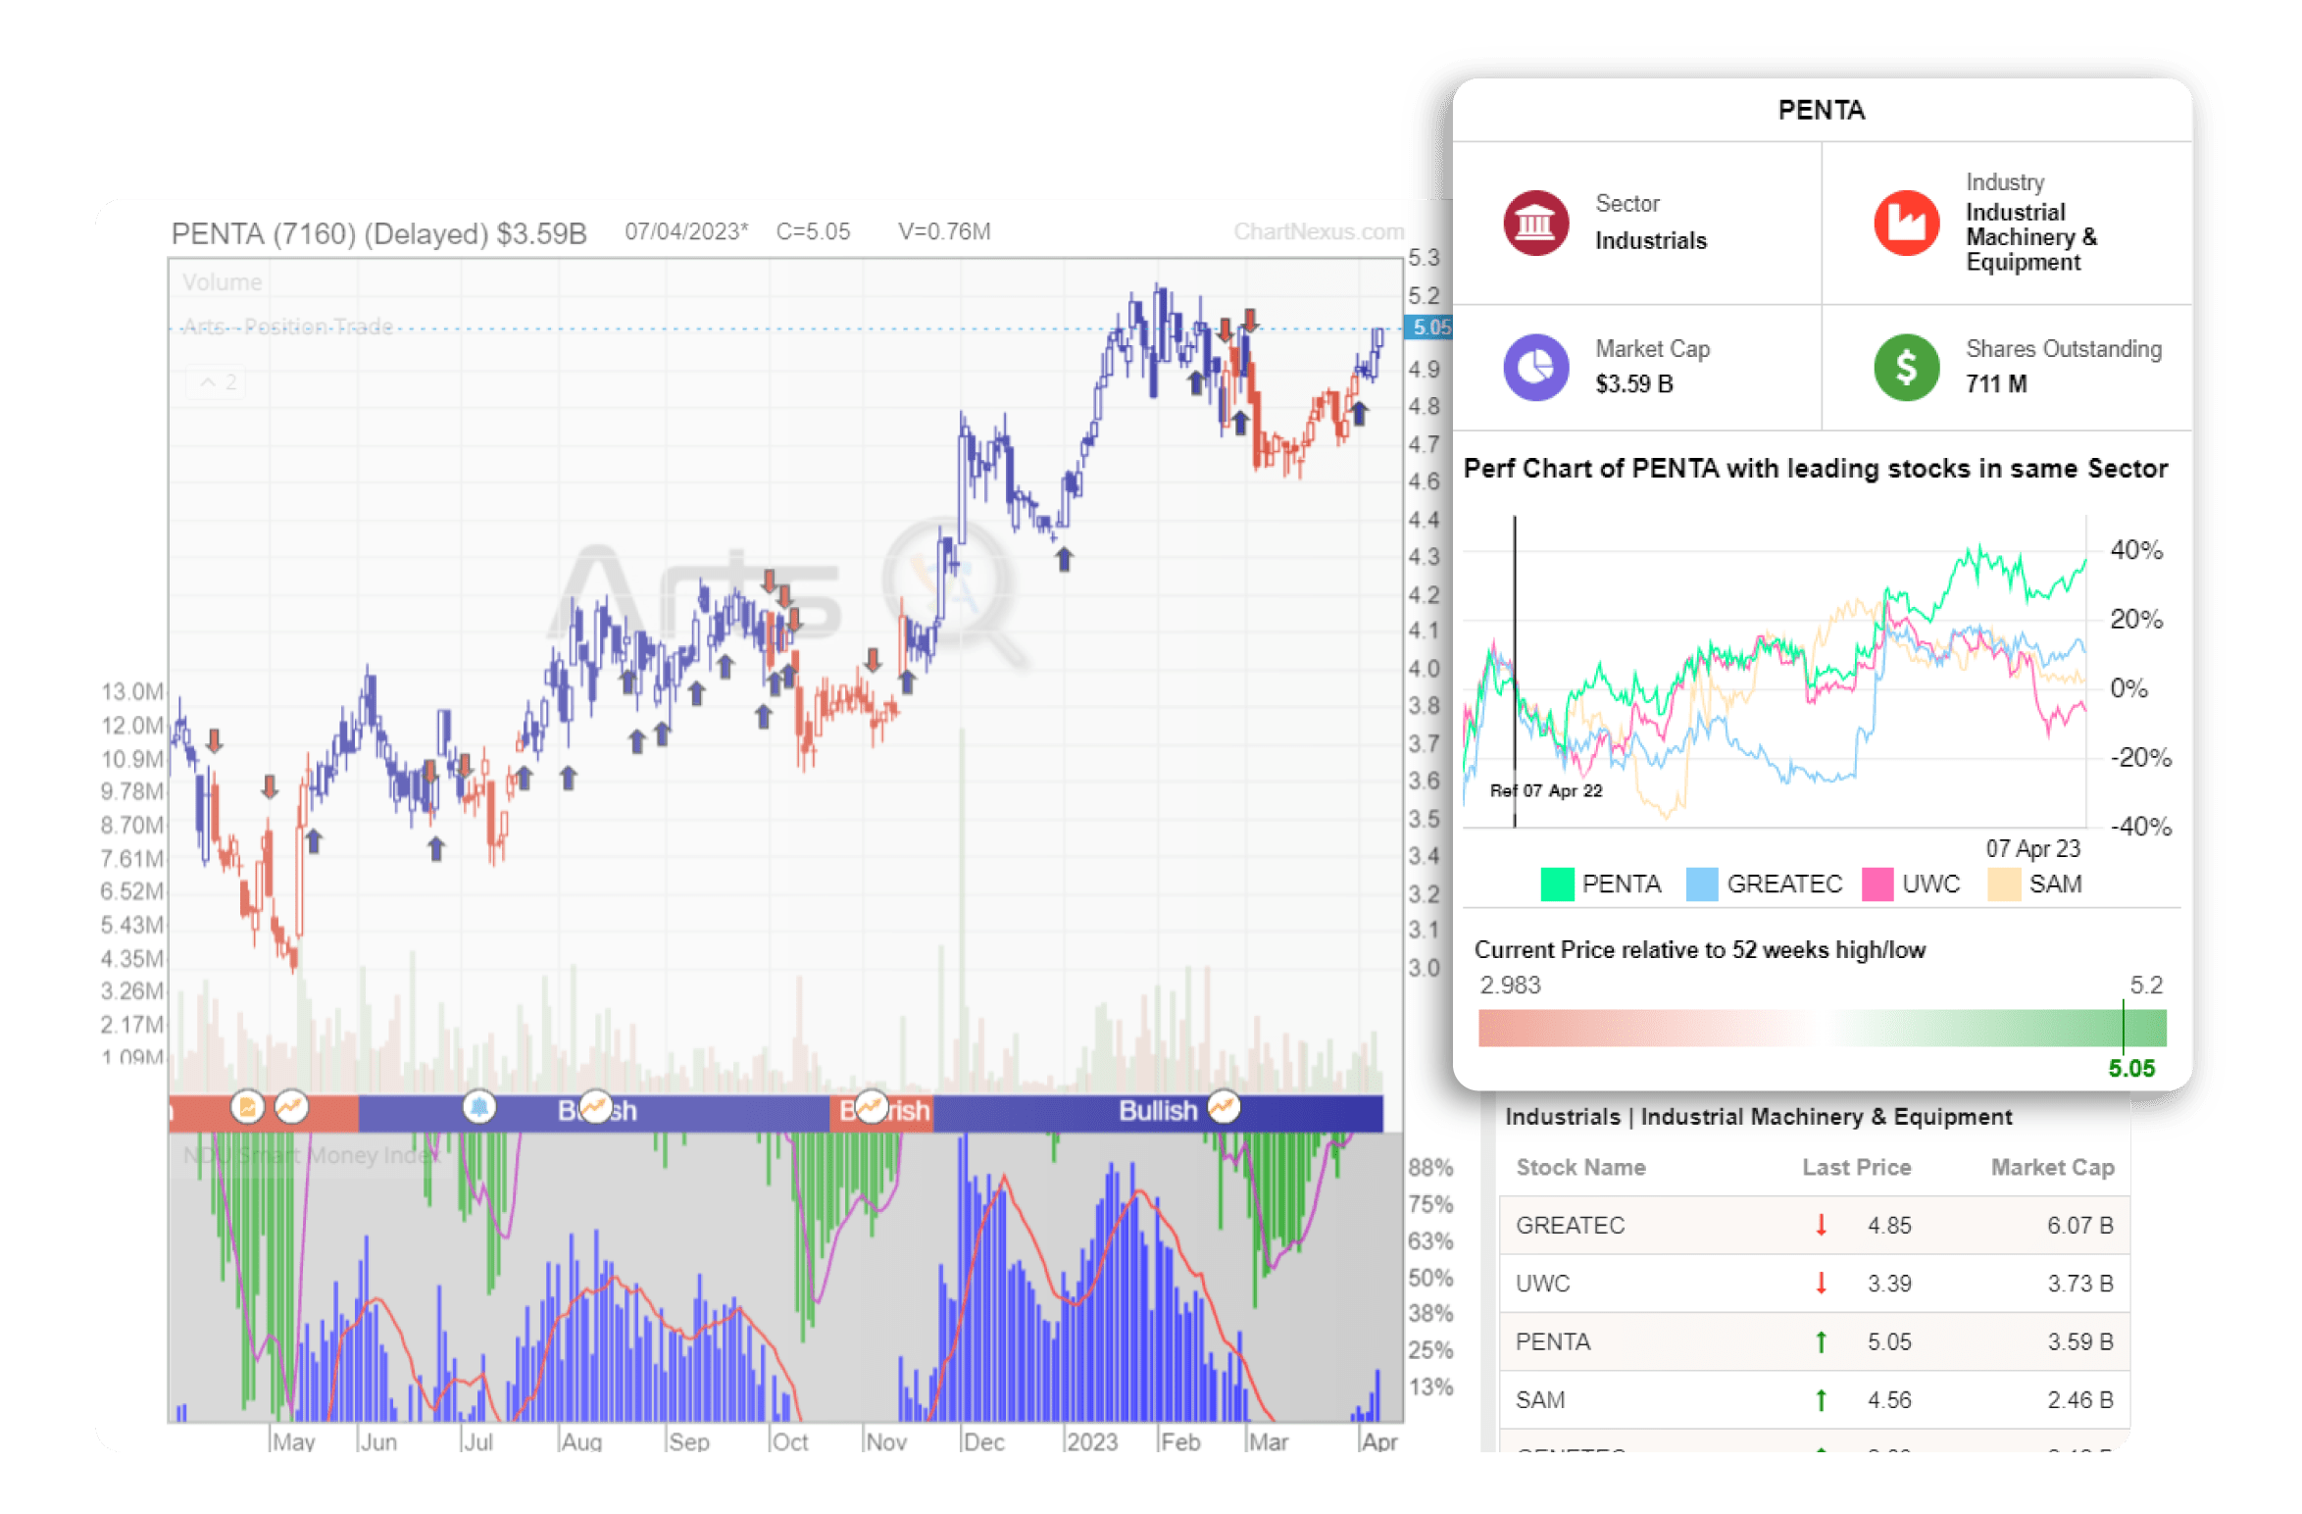Click the '3.73 B' market cap cell
The height and width of the screenshot is (1514, 2302).
2079,1283
